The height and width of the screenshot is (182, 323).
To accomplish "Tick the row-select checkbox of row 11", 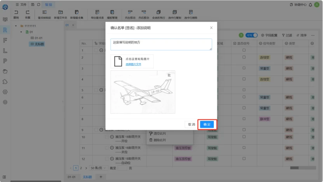I will click(x=107, y=148).
